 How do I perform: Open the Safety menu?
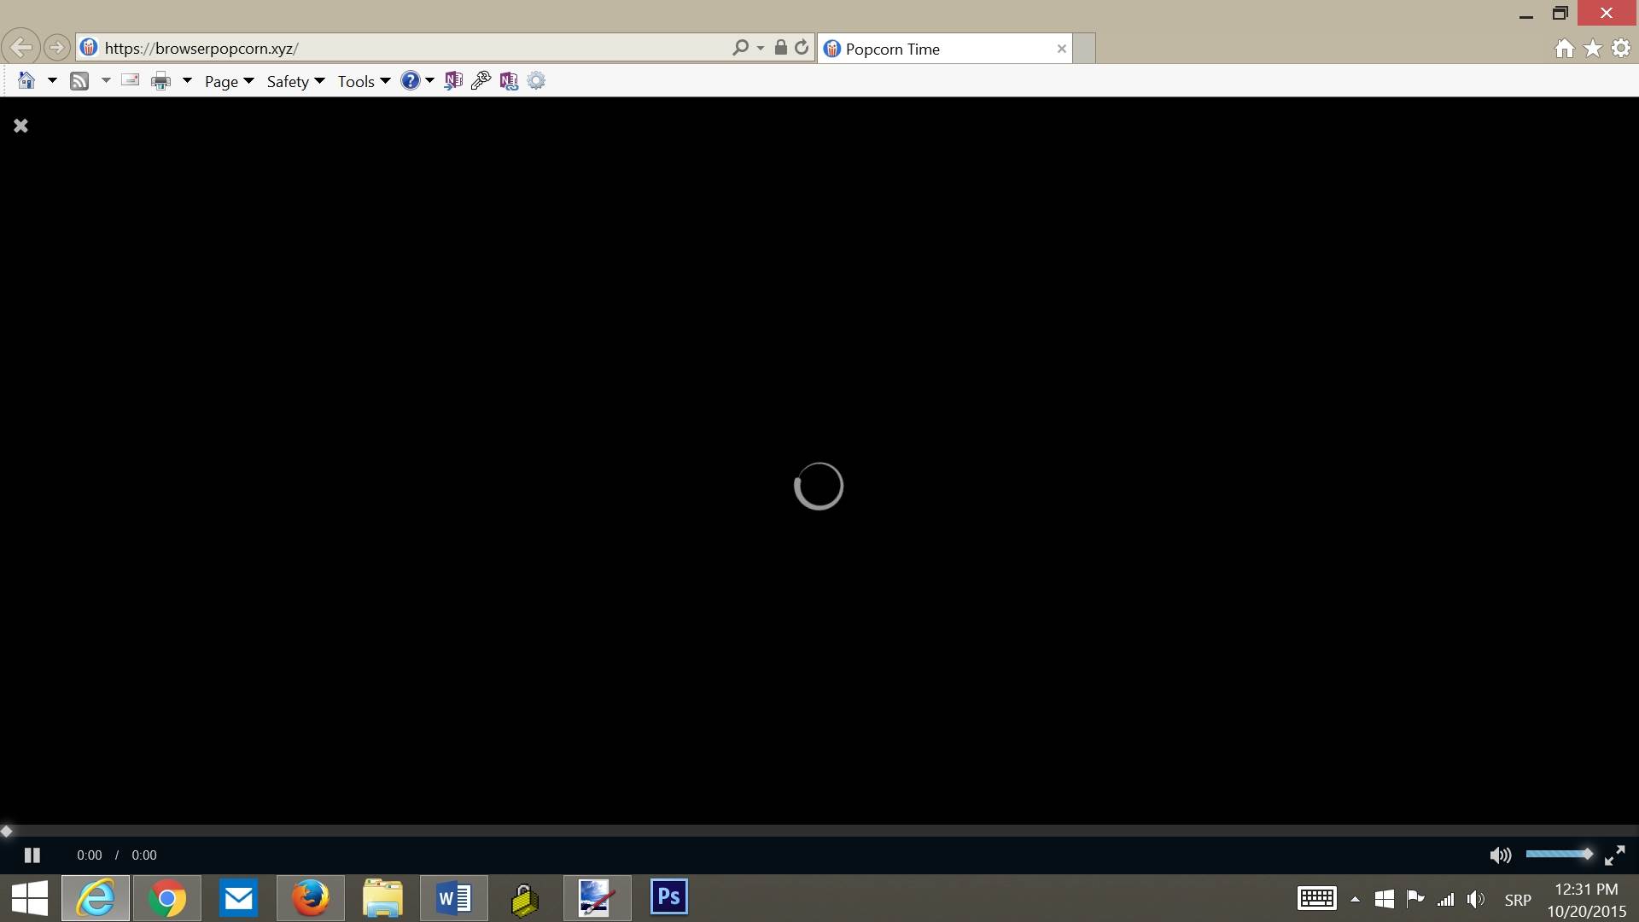[295, 80]
